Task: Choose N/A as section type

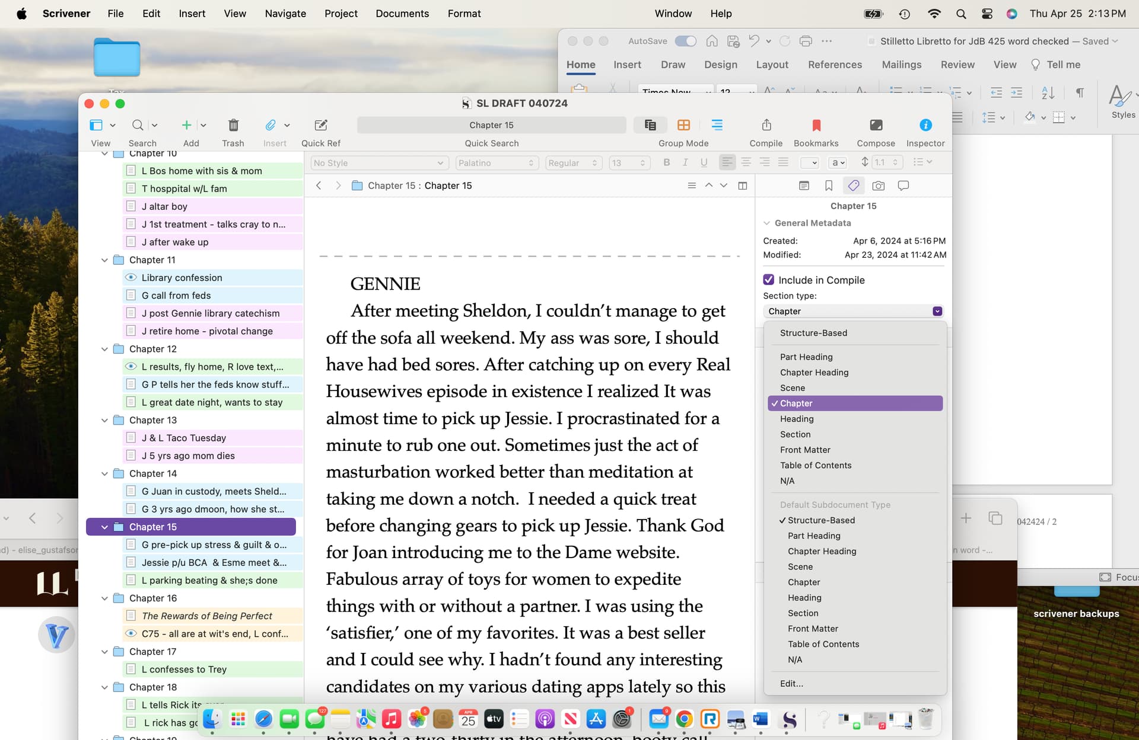Action: coord(855,480)
